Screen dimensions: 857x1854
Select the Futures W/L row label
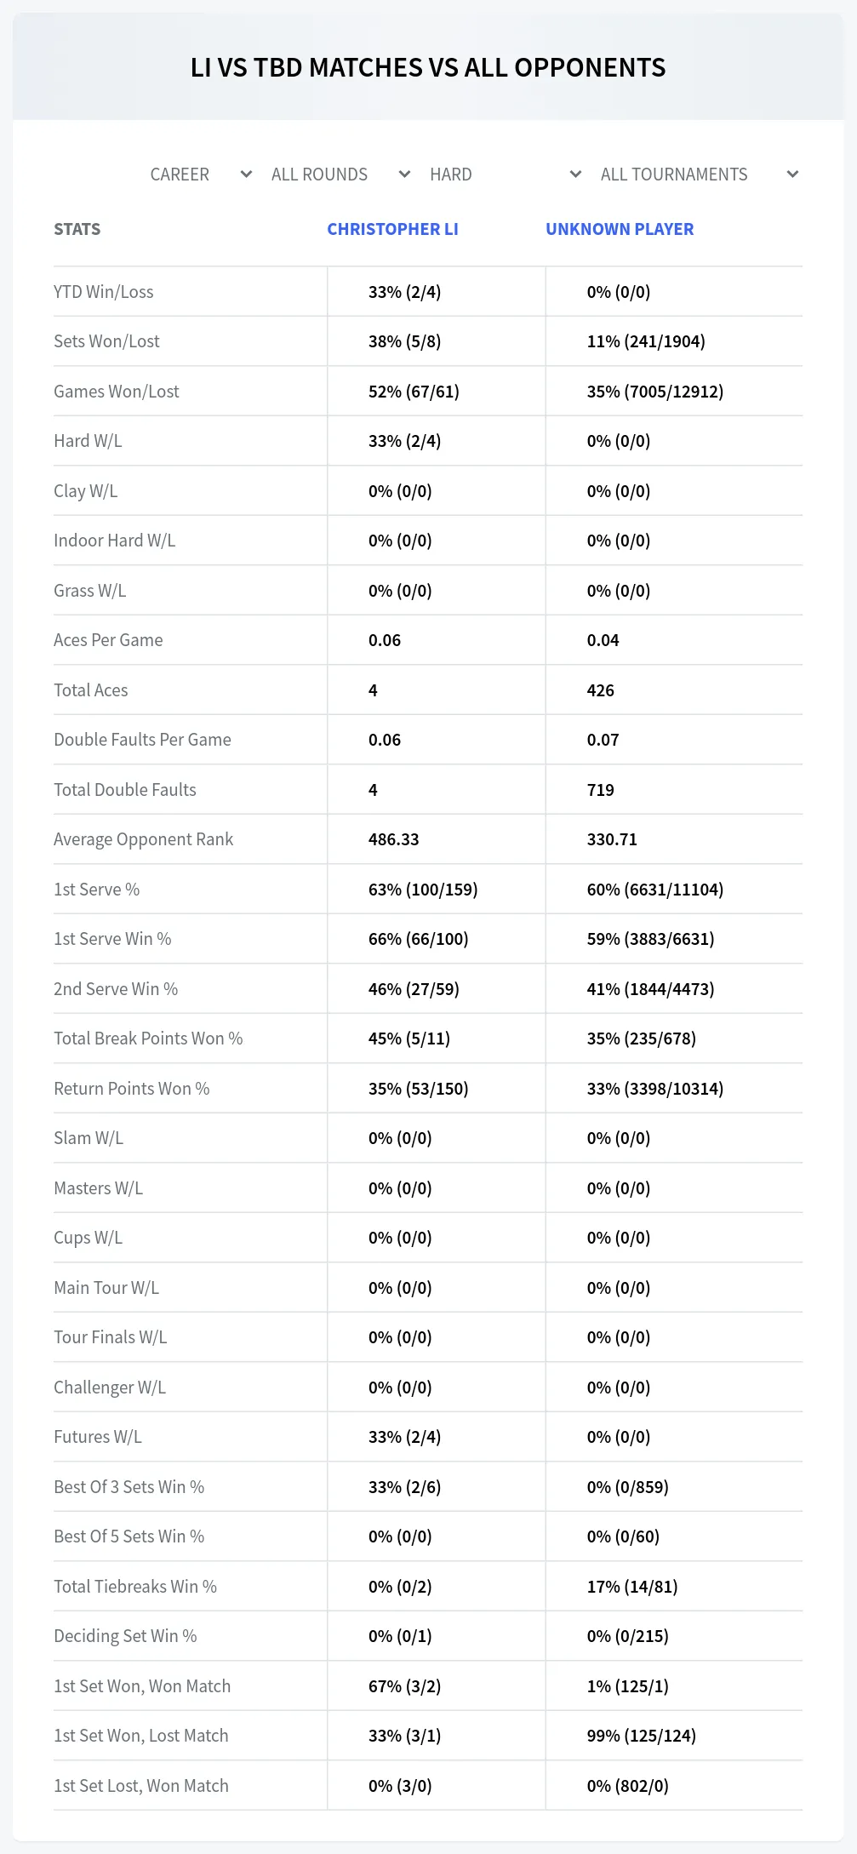pos(98,1437)
